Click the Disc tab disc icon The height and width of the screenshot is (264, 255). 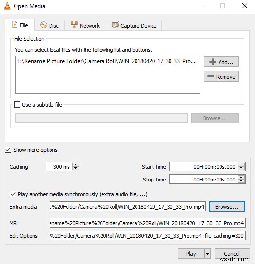click(44, 25)
